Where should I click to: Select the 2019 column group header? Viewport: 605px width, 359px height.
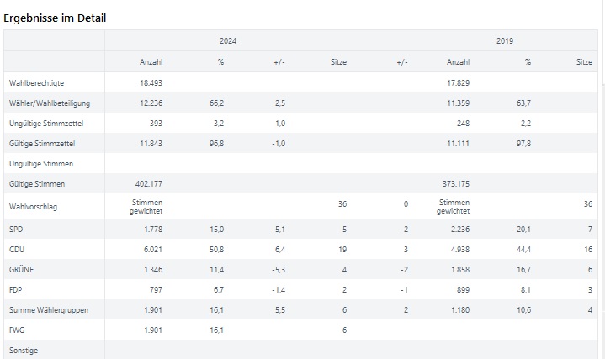coord(505,41)
